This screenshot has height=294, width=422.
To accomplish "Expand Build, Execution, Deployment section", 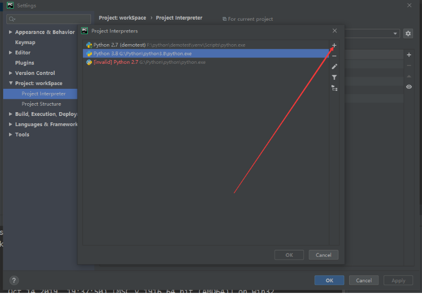I will tap(11, 114).
